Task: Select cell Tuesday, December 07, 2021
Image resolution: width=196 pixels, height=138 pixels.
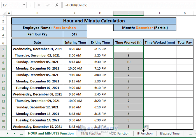Action: [x=37, y=88]
